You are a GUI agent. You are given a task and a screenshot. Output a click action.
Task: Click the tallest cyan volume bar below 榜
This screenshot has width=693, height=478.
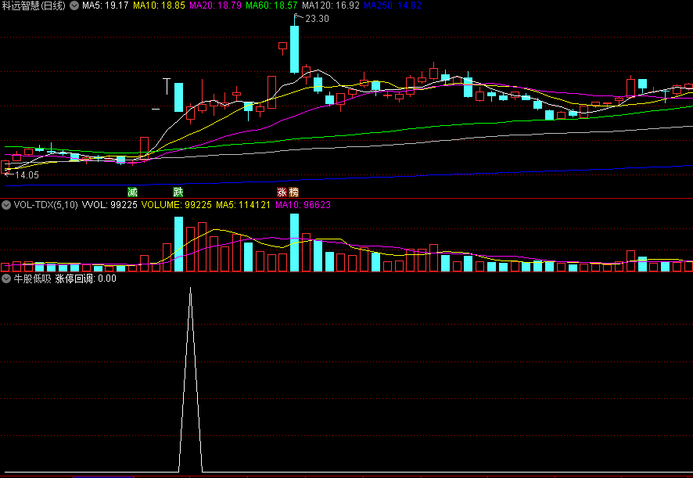(294, 243)
